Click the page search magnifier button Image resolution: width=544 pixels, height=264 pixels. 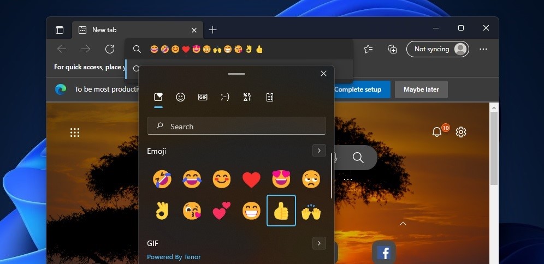[358, 158]
